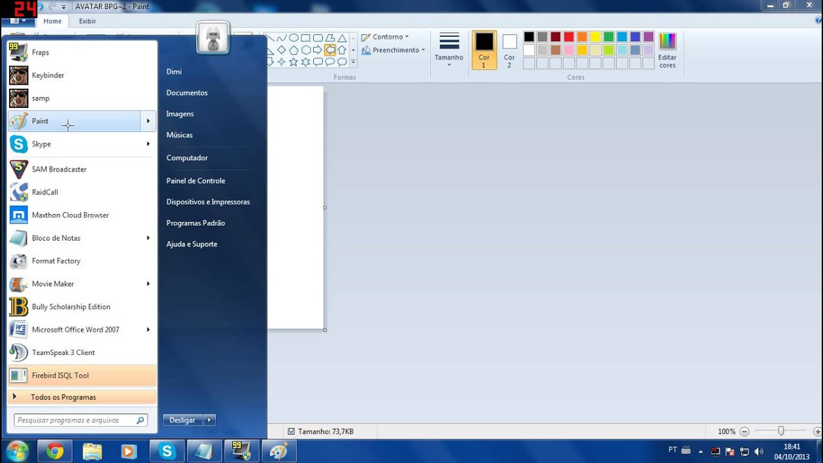The width and height of the screenshot is (823, 463).
Task: Open Painel de Controle
Action: (195, 181)
